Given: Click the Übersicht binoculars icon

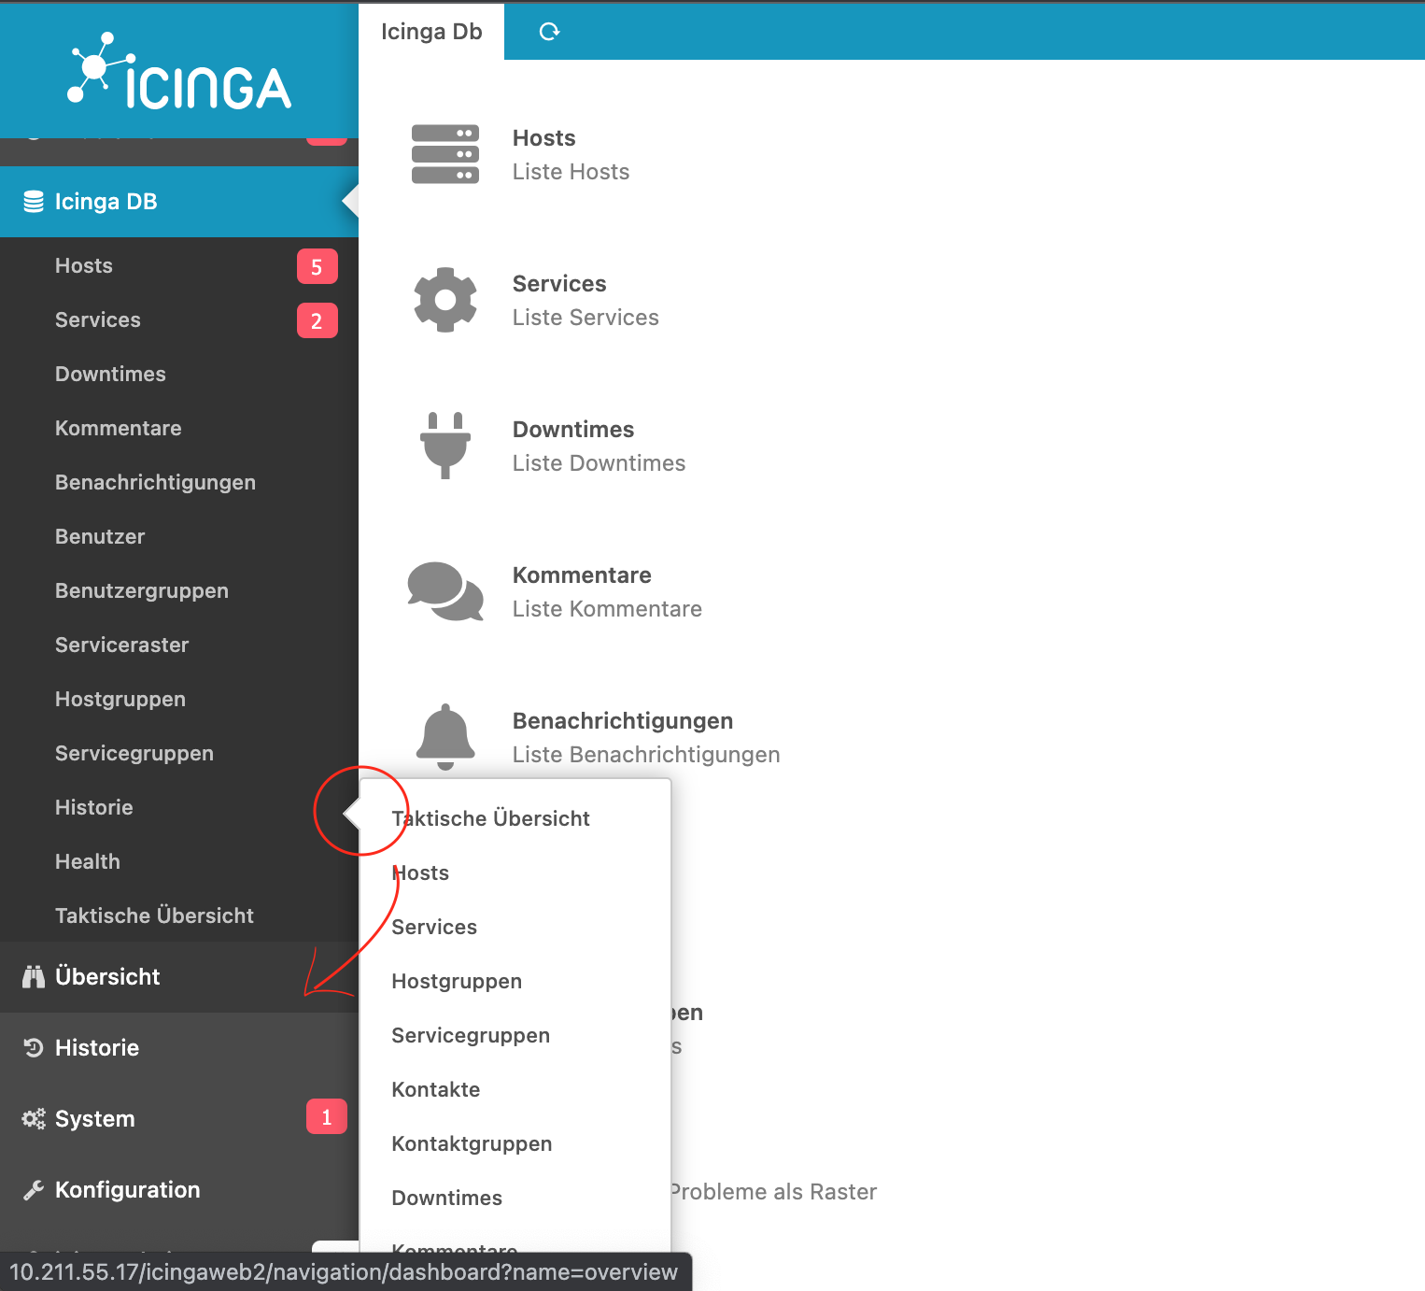Looking at the screenshot, I should coord(33,976).
